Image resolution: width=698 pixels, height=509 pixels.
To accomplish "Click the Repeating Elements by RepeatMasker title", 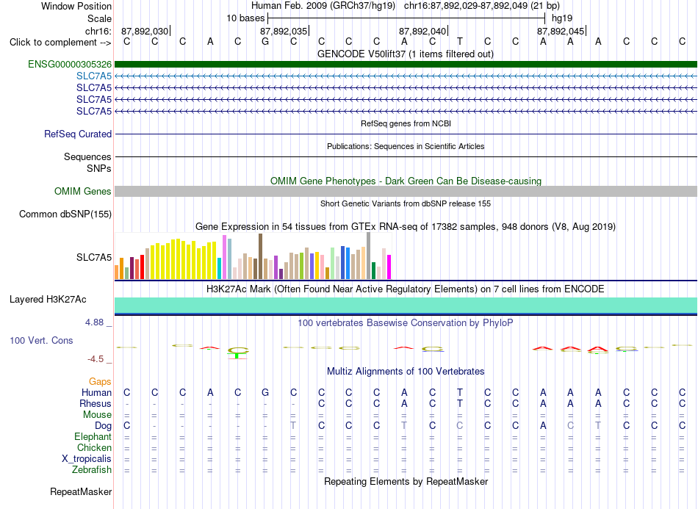I will (406, 481).
